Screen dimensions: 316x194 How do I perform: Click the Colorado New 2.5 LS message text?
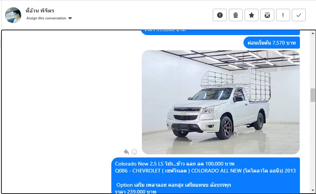(x=175, y=164)
